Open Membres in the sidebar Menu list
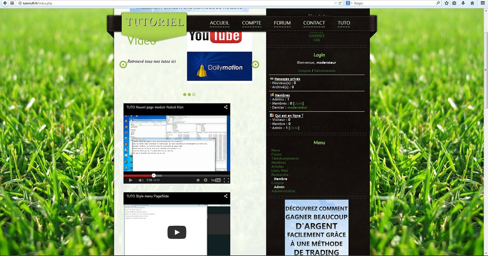 279,162
